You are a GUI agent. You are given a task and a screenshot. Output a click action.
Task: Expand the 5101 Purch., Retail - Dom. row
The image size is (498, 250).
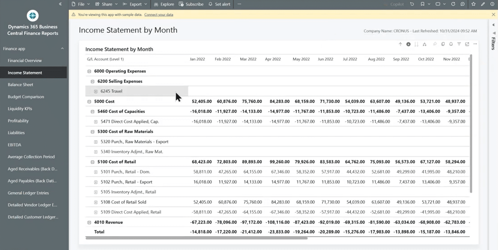(96, 172)
